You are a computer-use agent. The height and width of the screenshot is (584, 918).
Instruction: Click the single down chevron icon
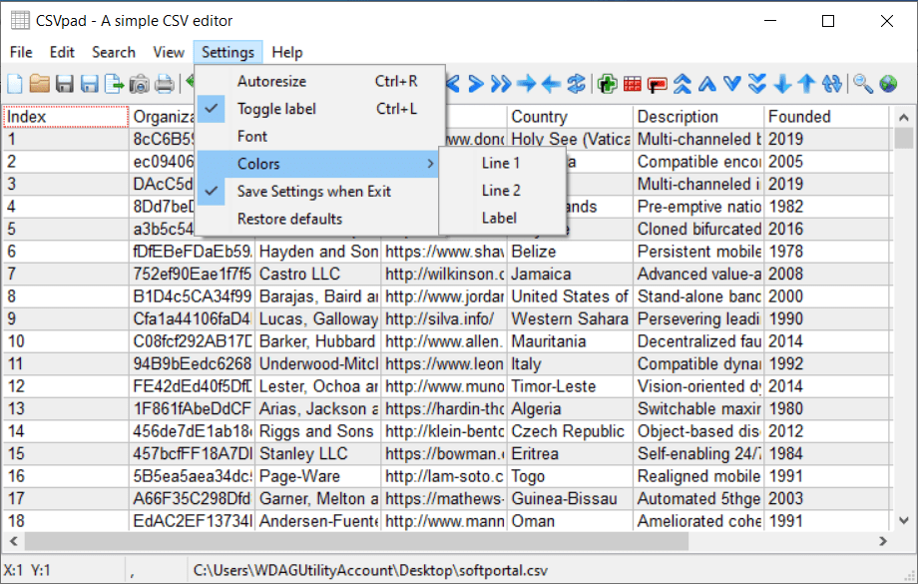[731, 84]
